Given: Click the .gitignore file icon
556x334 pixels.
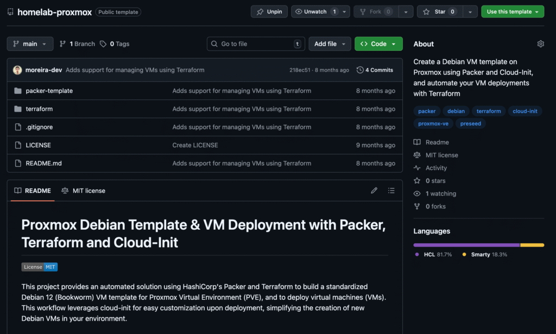Looking at the screenshot, I should tap(18, 127).
